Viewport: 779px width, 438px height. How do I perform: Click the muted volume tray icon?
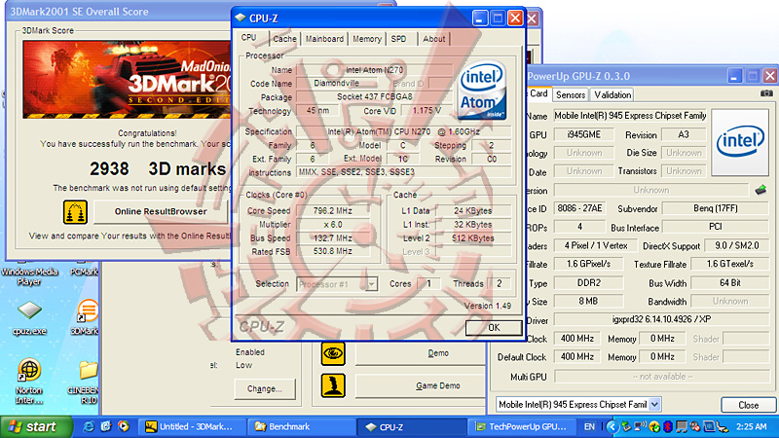pyautogui.click(x=695, y=426)
